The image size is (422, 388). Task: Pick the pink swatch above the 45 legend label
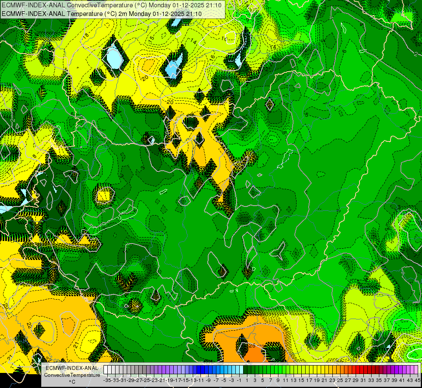(x=416, y=369)
